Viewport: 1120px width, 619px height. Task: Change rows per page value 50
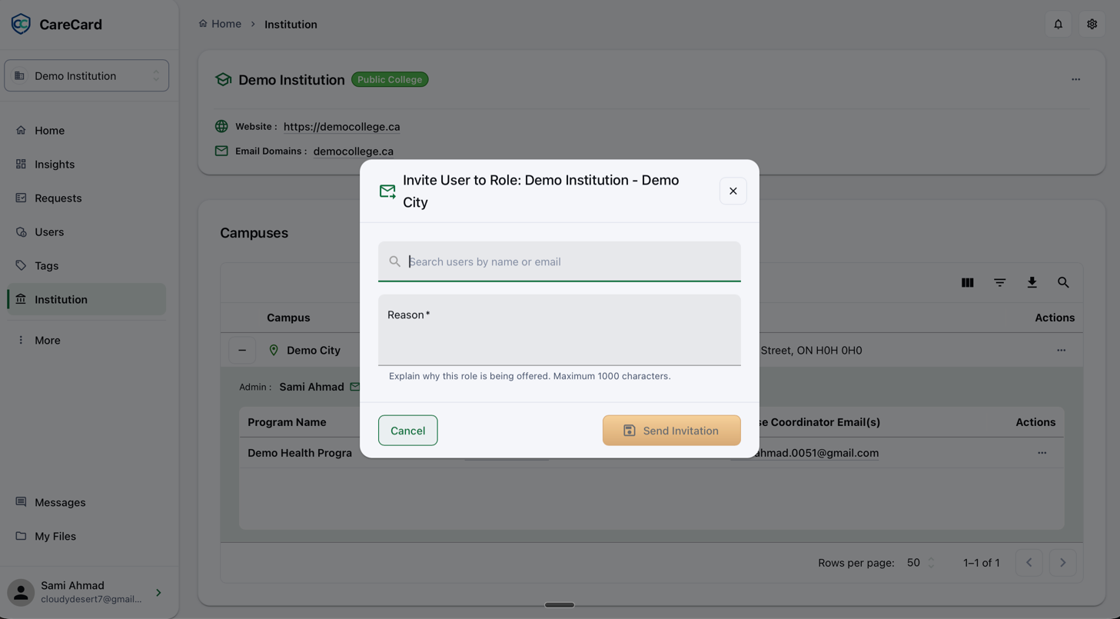tap(920, 563)
